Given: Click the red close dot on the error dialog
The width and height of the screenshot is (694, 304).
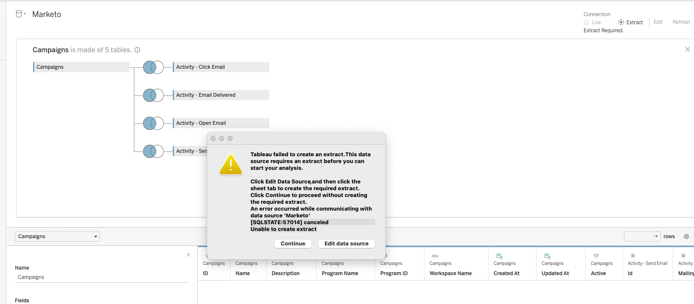Looking at the screenshot, I should (213, 138).
